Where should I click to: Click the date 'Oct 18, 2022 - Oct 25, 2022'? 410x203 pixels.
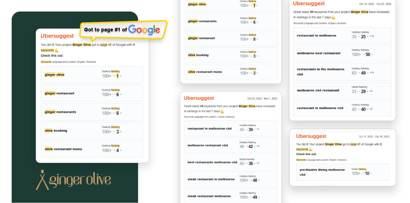coord(375,4)
